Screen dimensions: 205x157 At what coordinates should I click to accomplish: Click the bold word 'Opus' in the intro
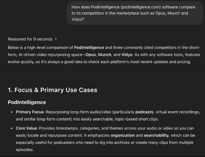[91, 55]
